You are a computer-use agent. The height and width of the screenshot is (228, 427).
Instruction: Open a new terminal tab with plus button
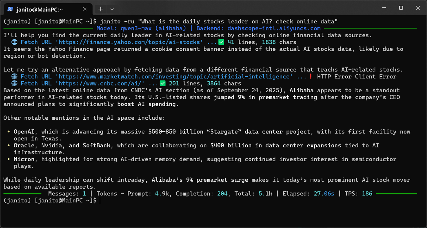[x=101, y=9]
